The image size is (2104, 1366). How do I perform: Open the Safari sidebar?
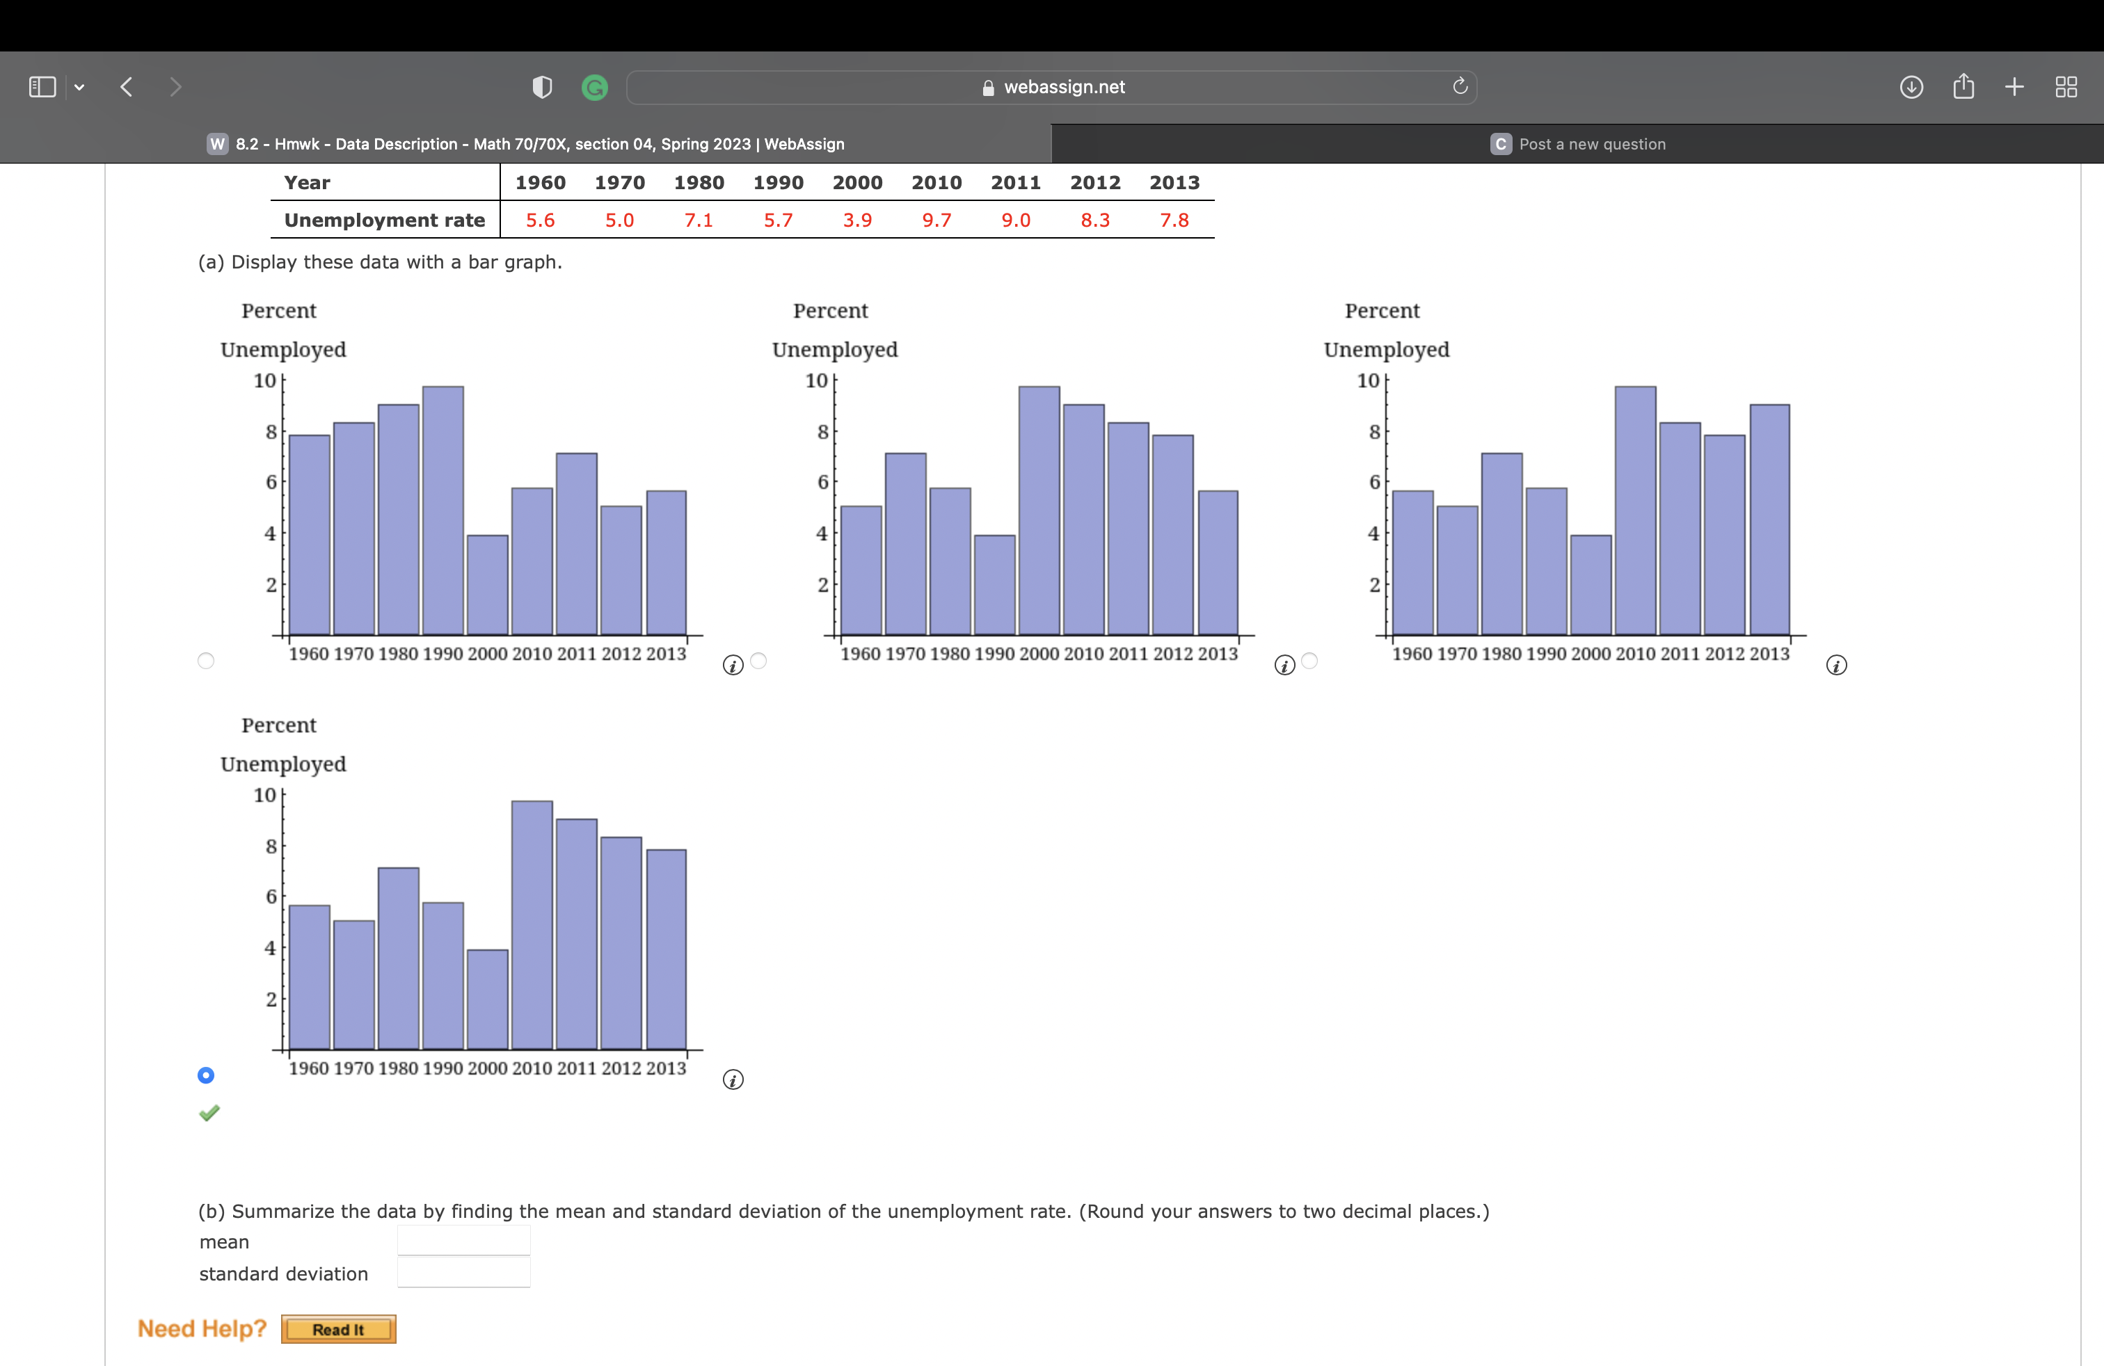coord(42,86)
